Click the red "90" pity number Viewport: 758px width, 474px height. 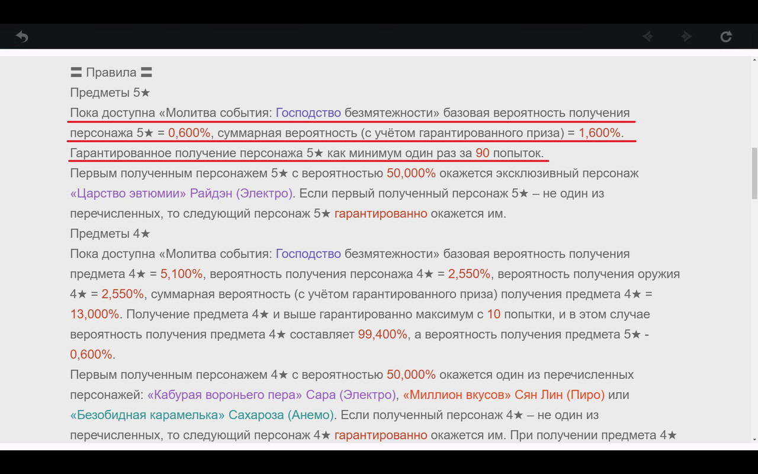pos(483,153)
